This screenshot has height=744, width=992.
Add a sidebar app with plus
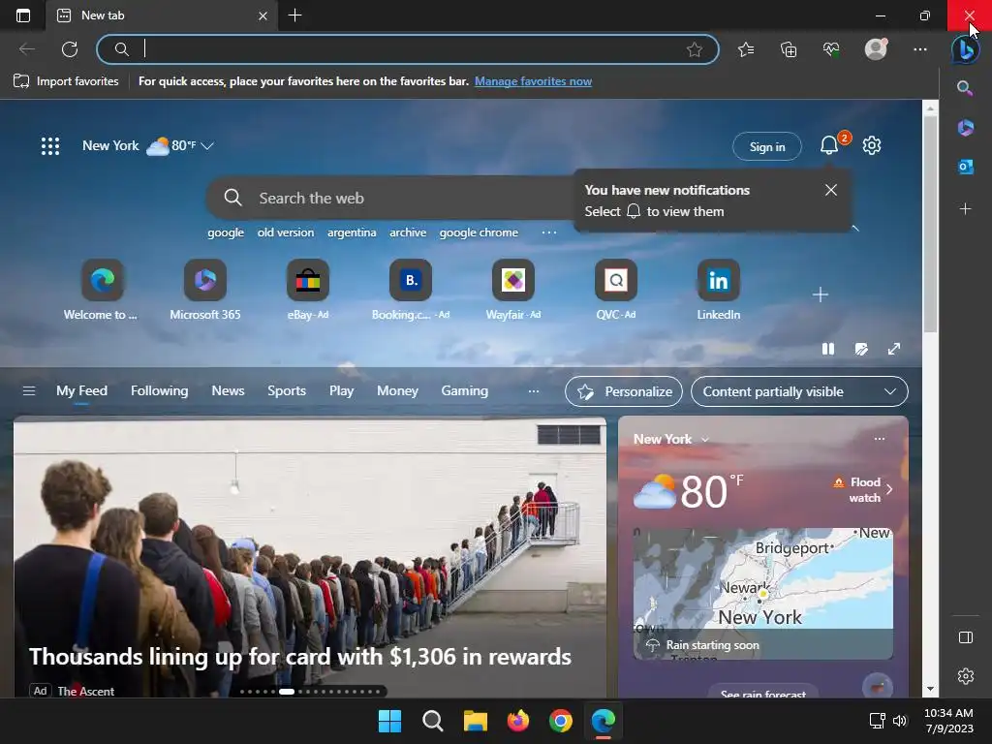click(965, 208)
